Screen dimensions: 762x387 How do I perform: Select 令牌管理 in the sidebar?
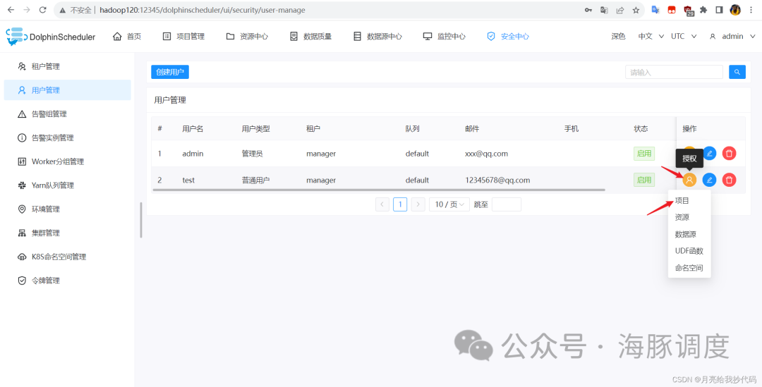click(x=67, y=281)
